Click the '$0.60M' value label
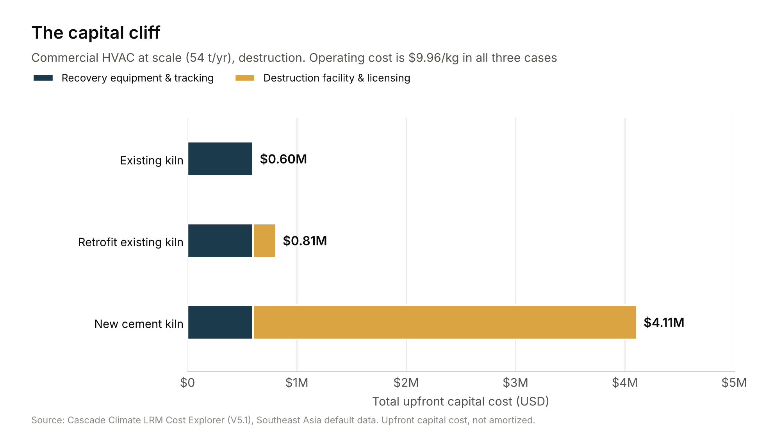The height and width of the screenshot is (437, 781). [x=284, y=159]
